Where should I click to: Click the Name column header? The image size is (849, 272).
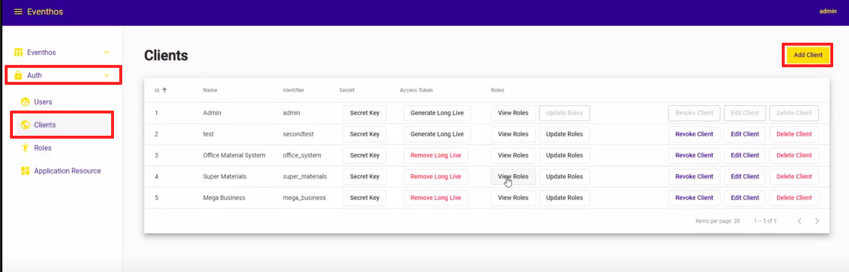(x=210, y=90)
